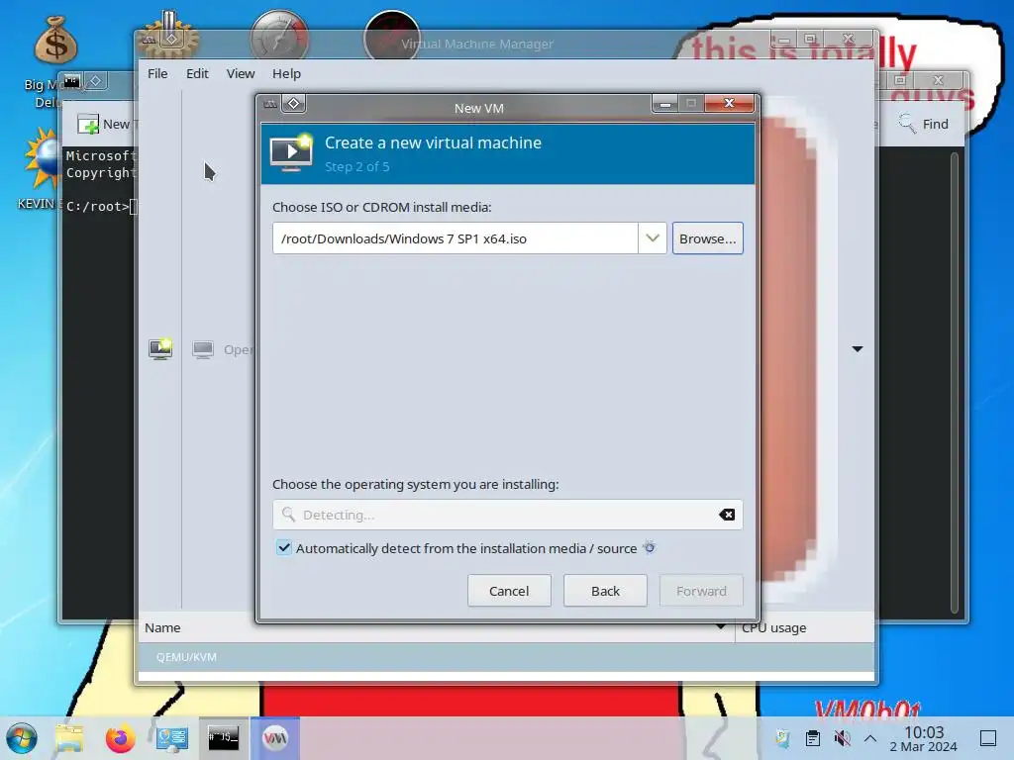Click the New tab icon in terminal window

pos(88,124)
